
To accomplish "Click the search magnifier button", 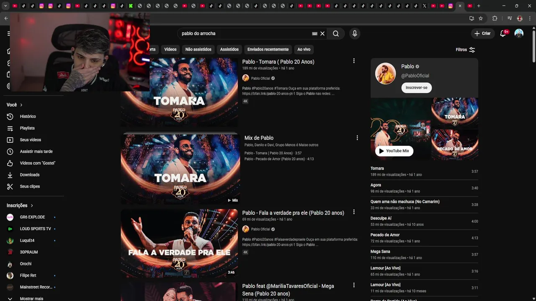I will [336, 33].
